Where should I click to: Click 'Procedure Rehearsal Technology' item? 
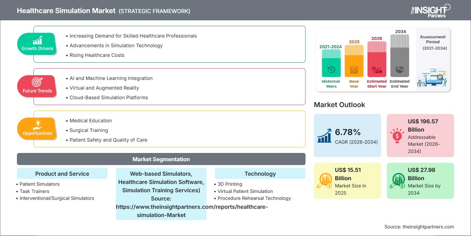pos(254,198)
